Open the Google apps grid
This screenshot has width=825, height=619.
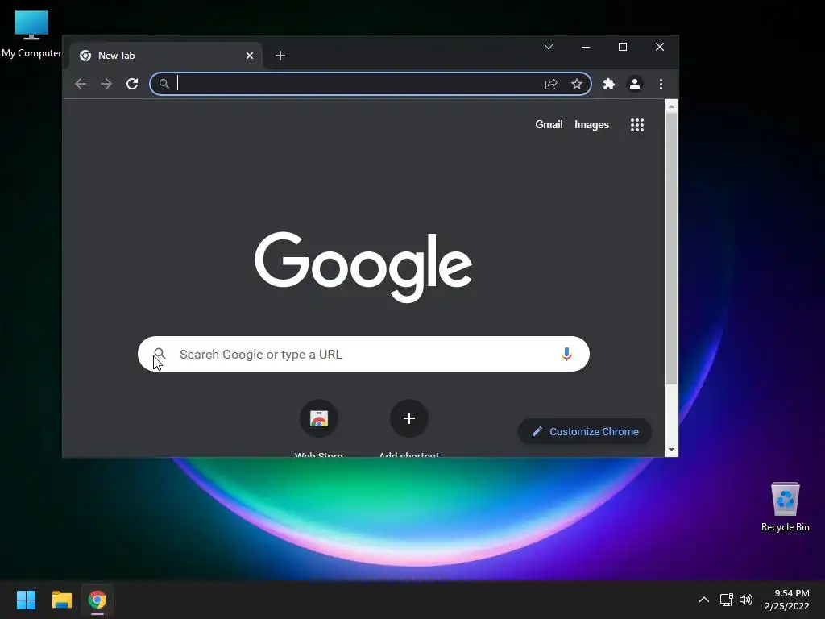pos(637,125)
